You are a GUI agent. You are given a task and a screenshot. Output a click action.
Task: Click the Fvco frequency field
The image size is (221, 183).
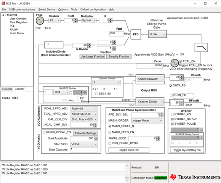point(149,66)
